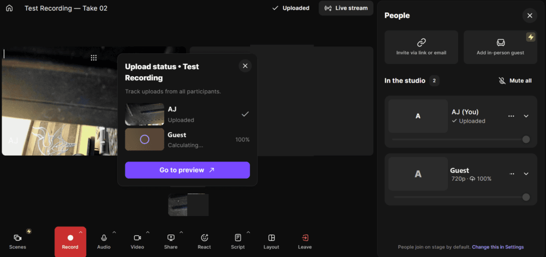Click the Guest 100% upload percentage

pyautogui.click(x=243, y=140)
